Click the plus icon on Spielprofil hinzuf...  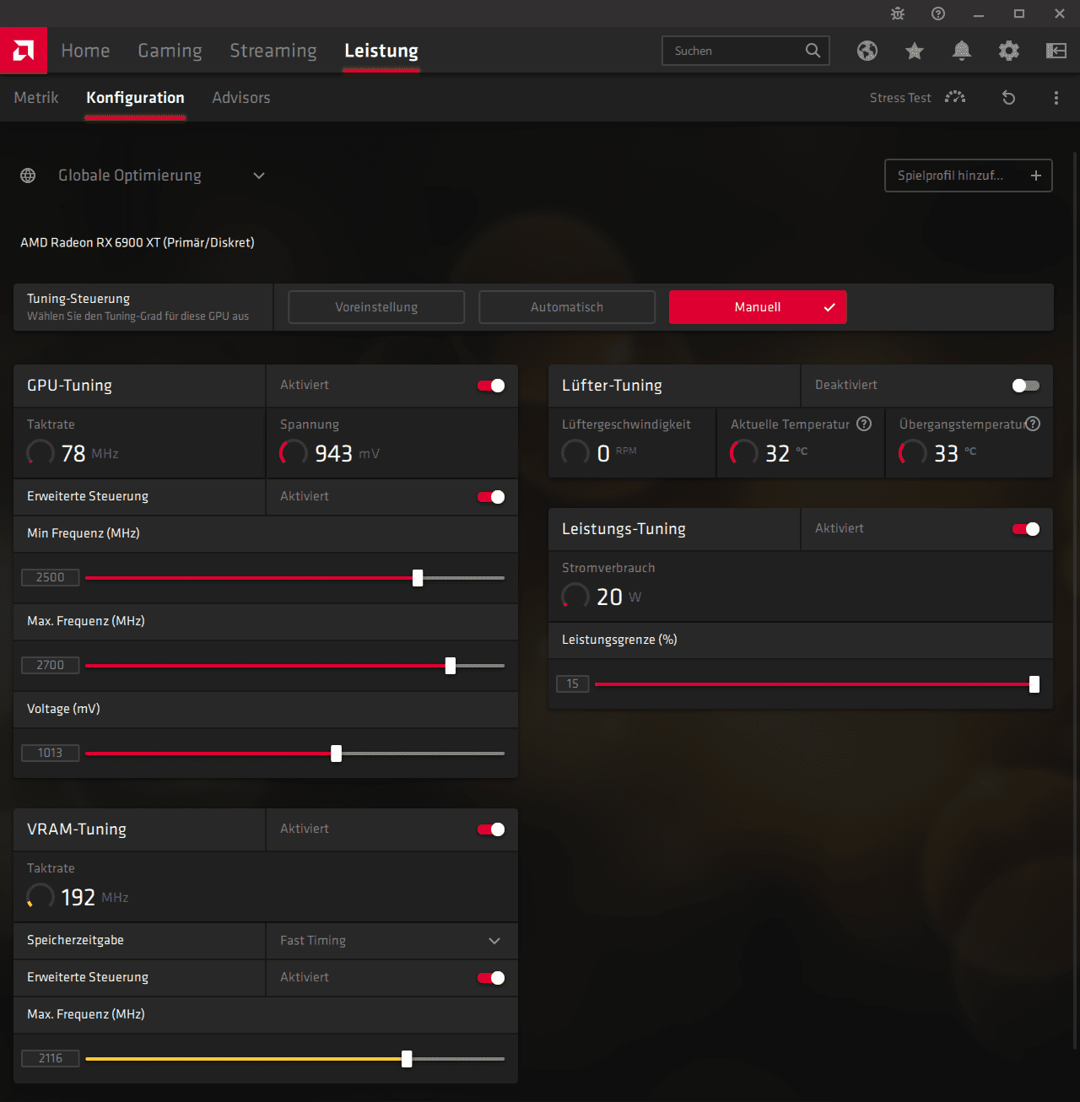(x=1036, y=176)
